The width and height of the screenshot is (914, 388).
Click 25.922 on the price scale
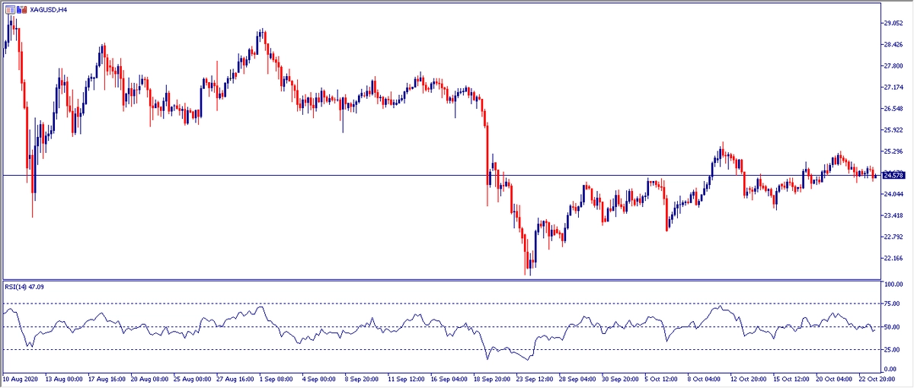coord(892,130)
